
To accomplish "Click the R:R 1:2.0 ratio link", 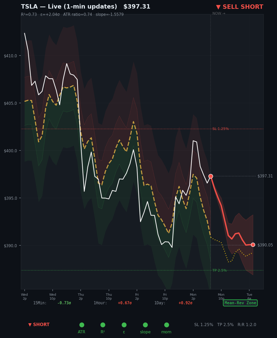I will coord(247,325).
